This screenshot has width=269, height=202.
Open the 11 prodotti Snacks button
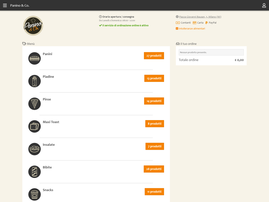154,192
